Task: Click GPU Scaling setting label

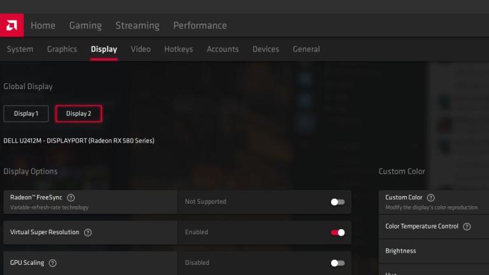Action: point(27,263)
